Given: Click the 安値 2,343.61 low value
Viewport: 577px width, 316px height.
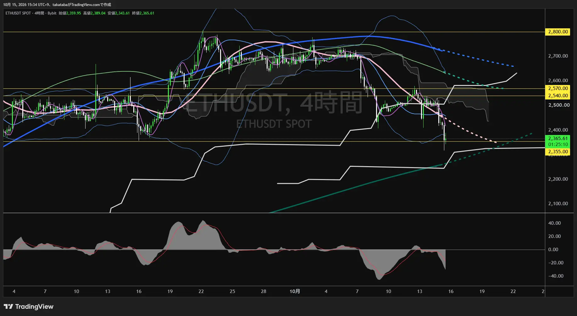Looking at the screenshot, I should [119, 13].
